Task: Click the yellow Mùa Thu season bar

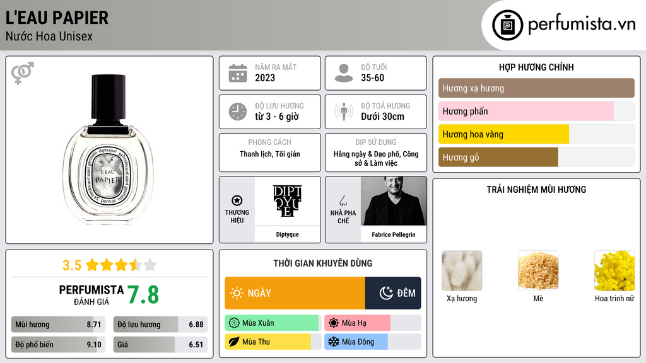Action: 267,342
